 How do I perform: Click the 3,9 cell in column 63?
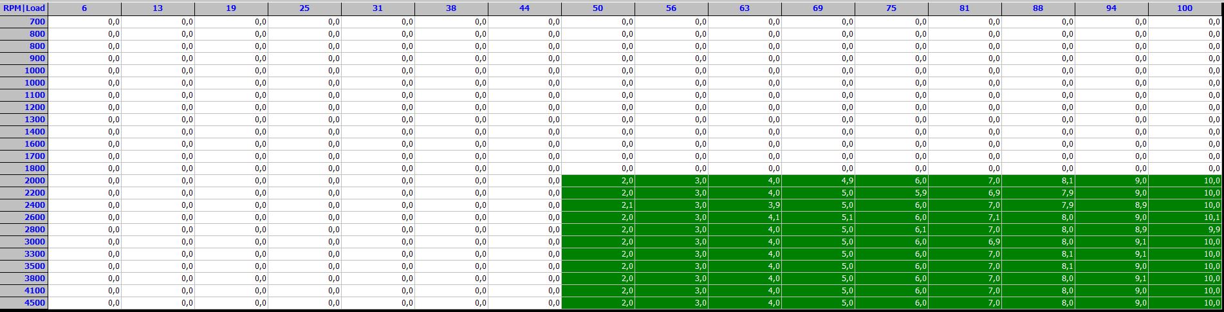745,205
